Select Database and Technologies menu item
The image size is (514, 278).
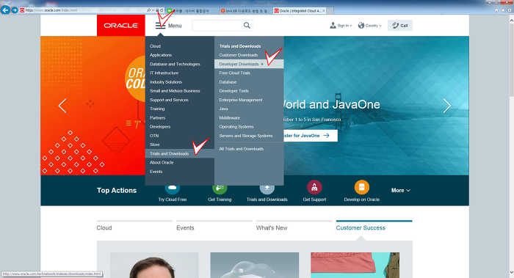[x=175, y=64]
